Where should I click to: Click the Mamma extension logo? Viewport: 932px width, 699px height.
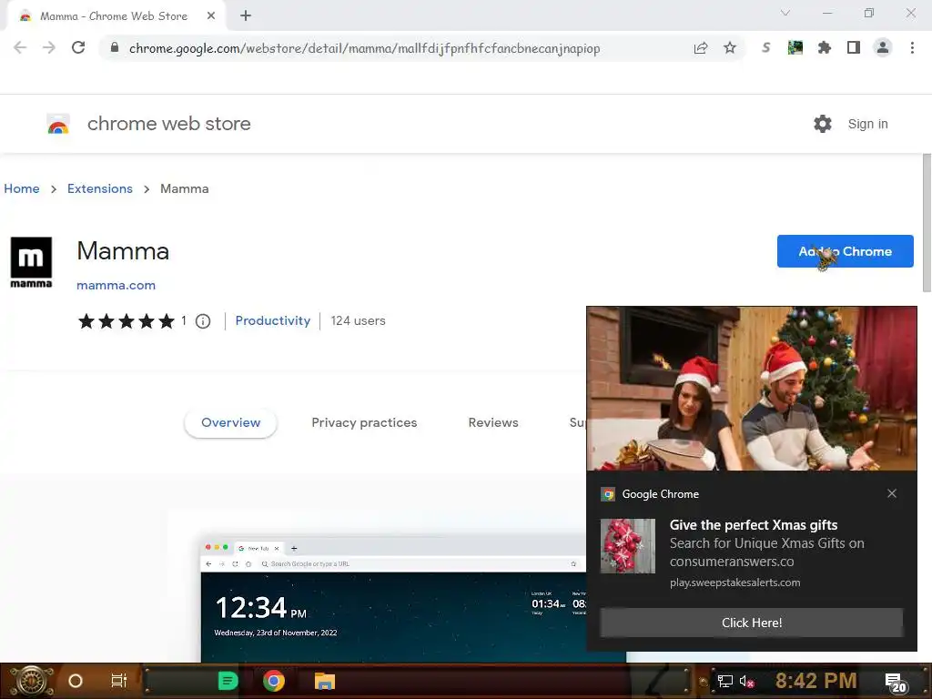tap(31, 262)
